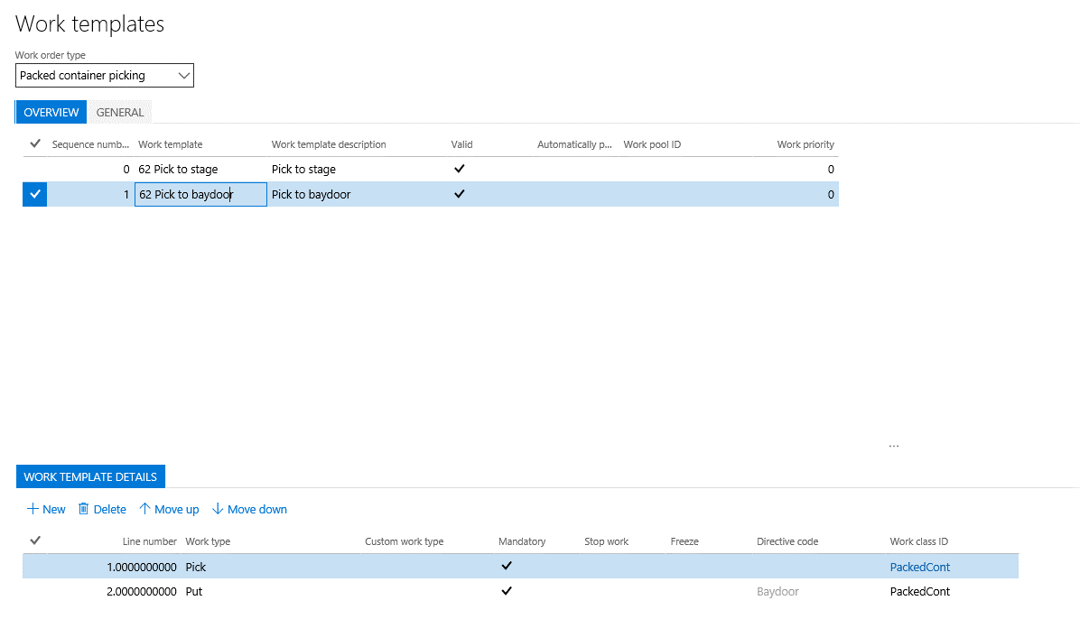
Task: Click the Baydoor directive code field
Action: click(x=777, y=592)
